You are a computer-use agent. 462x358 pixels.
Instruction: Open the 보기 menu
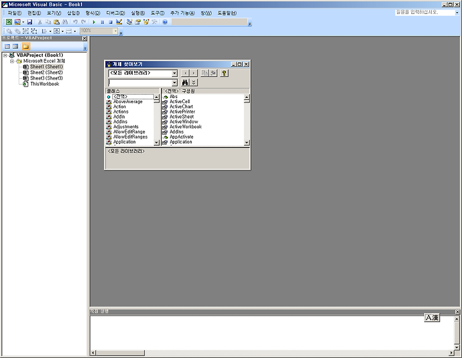coord(54,13)
